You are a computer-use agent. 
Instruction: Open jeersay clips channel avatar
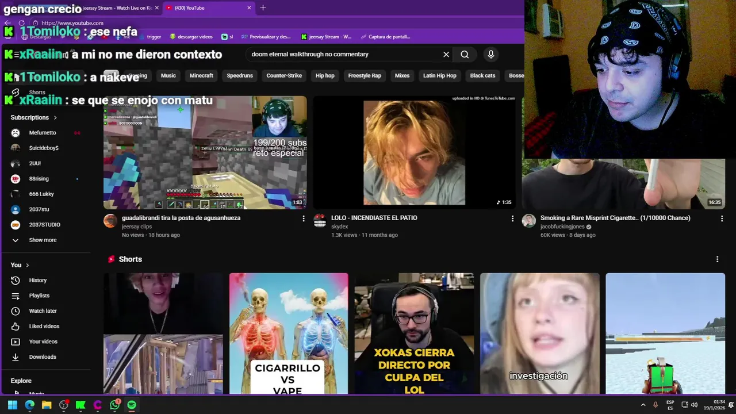point(110,221)
